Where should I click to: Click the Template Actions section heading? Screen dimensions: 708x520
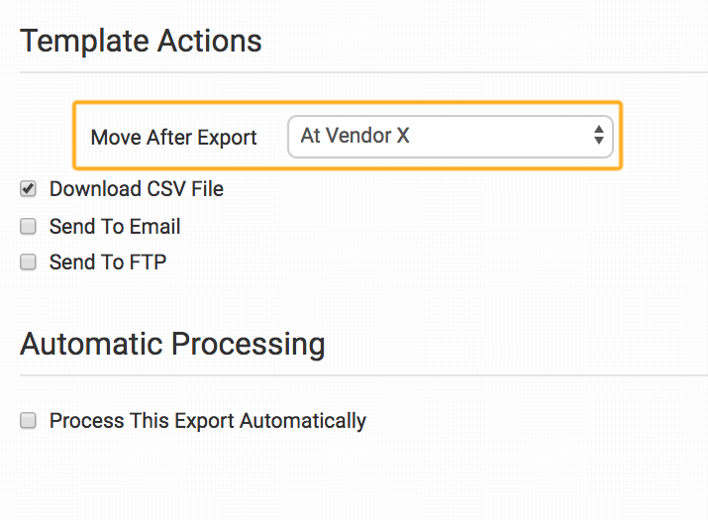141,42
